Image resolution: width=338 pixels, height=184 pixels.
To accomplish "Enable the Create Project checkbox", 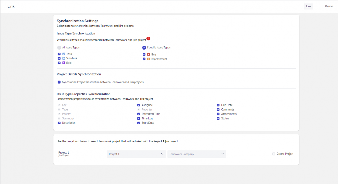I will click(273, 154).
